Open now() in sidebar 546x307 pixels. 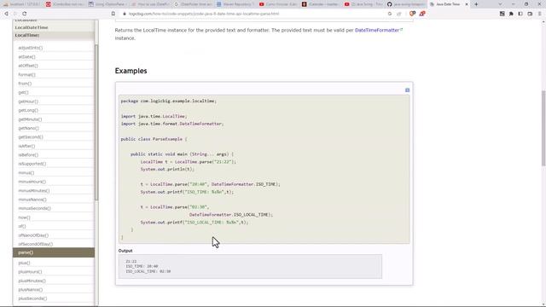tap(24, 217)
